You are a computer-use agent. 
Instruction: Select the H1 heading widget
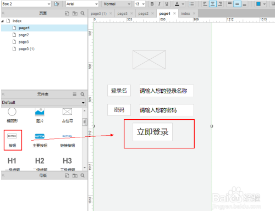(12, 163)
